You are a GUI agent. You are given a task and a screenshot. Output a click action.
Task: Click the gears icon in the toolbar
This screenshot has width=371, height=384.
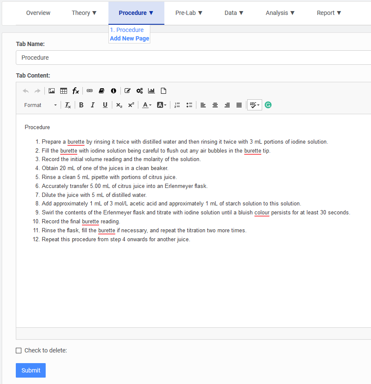(x=140, y=91)
